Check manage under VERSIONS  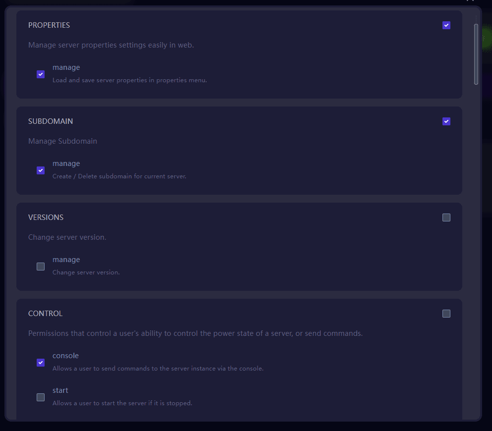pos(41,267)
